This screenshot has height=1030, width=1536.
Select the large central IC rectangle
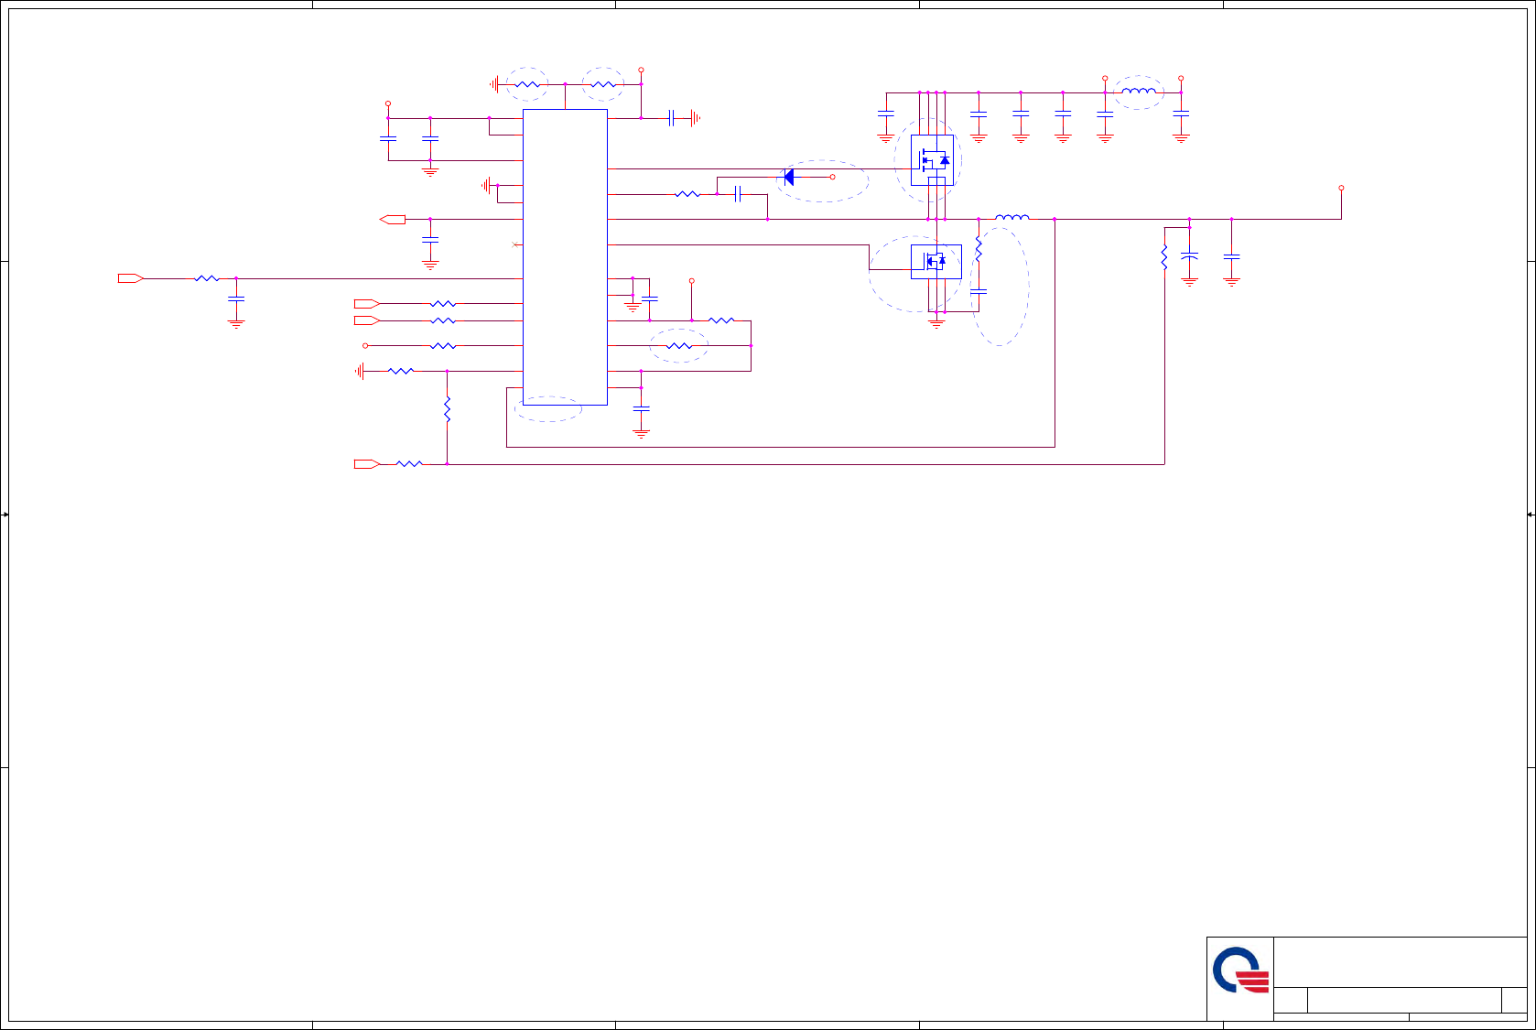click(565, 257)
